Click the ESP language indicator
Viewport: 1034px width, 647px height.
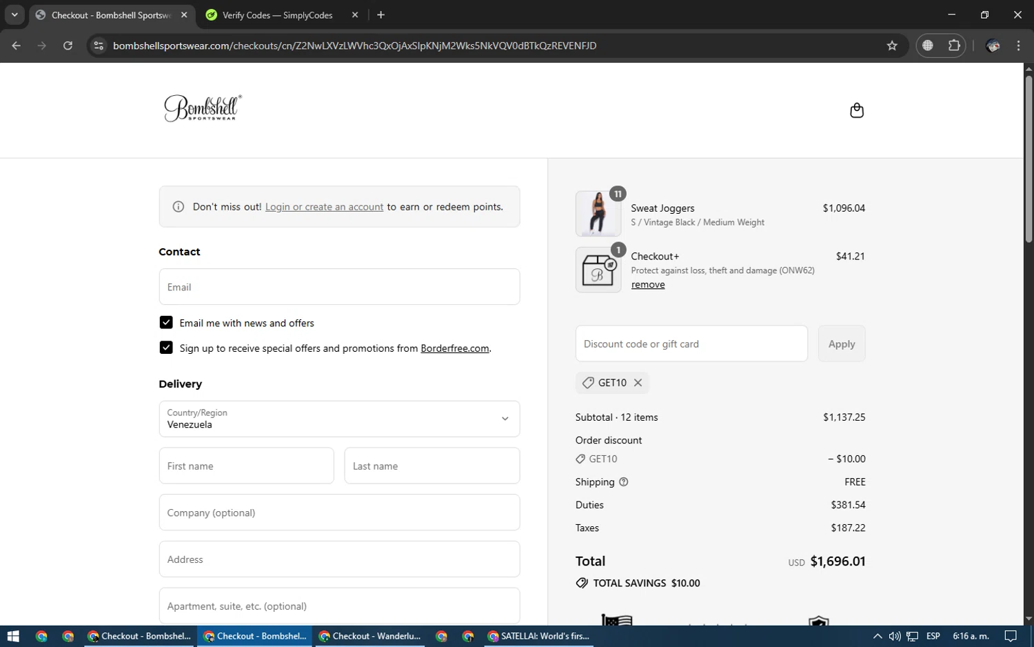pos(933,636)
